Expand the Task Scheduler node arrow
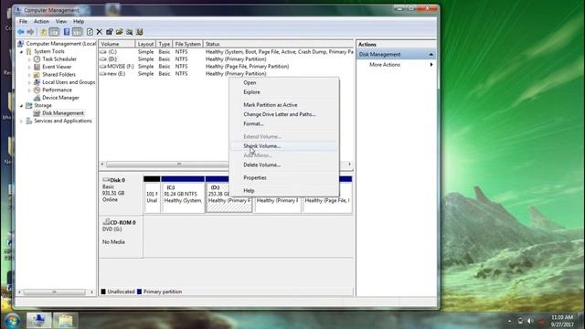Screen dimensions: 585x329 (29, 59)
